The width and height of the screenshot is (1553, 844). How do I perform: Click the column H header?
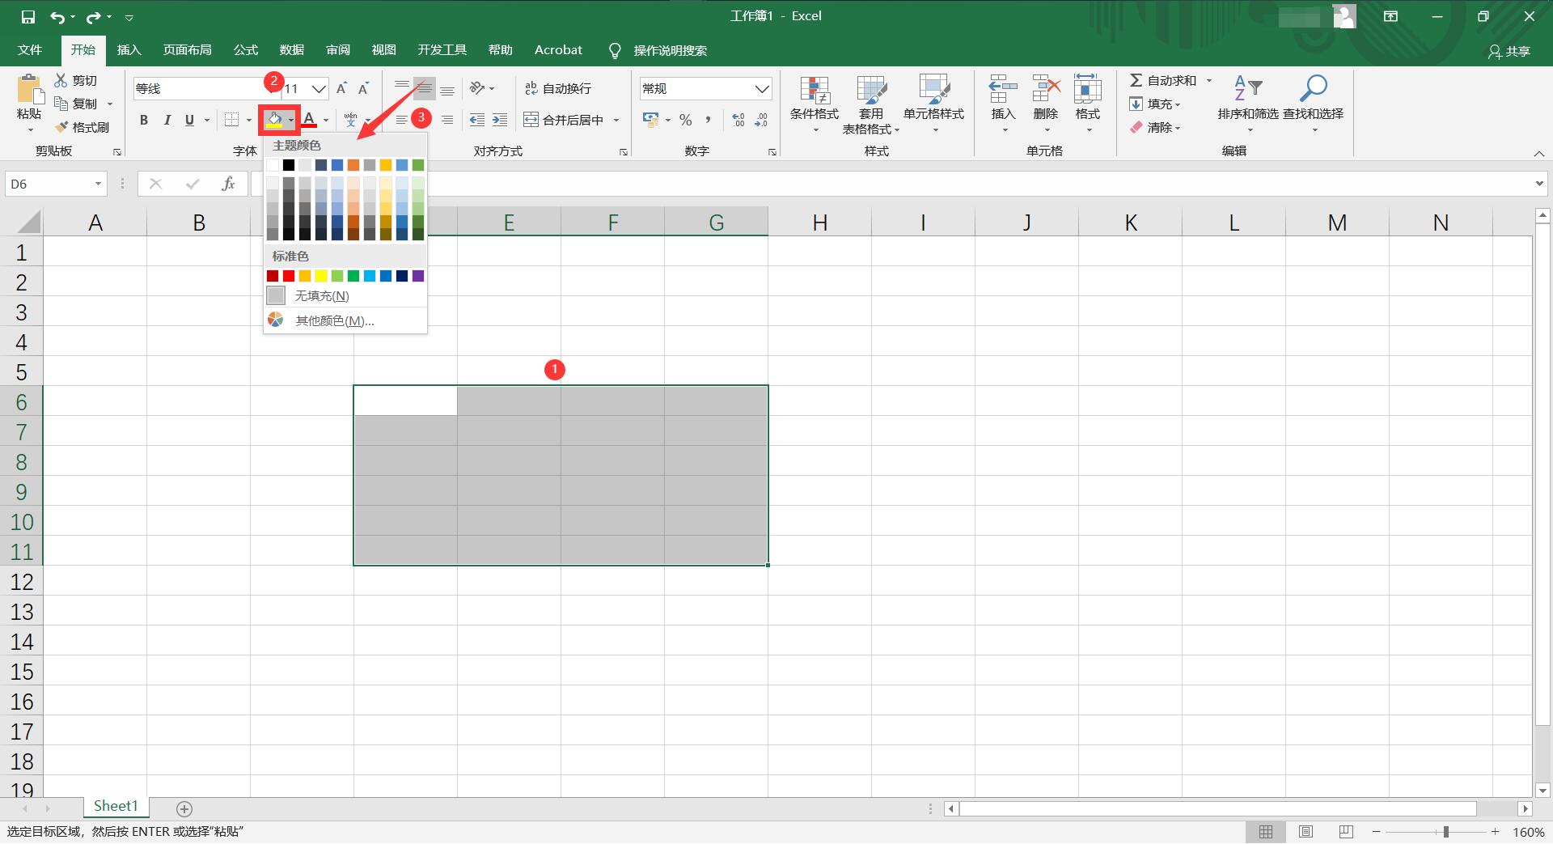click(819, 223)
